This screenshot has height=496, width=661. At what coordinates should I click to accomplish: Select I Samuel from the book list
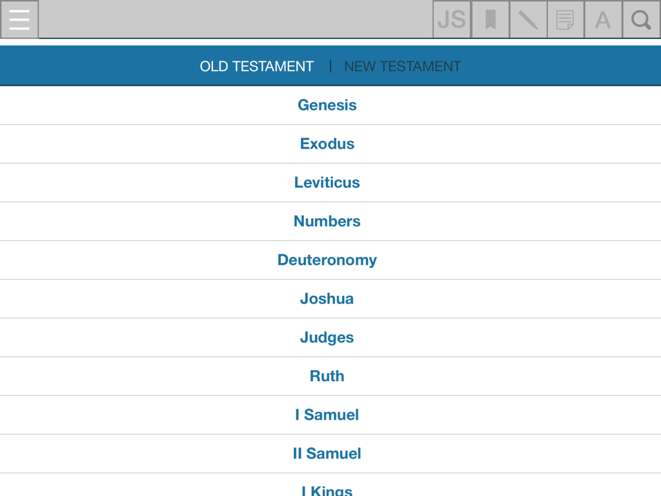[327, 415]
